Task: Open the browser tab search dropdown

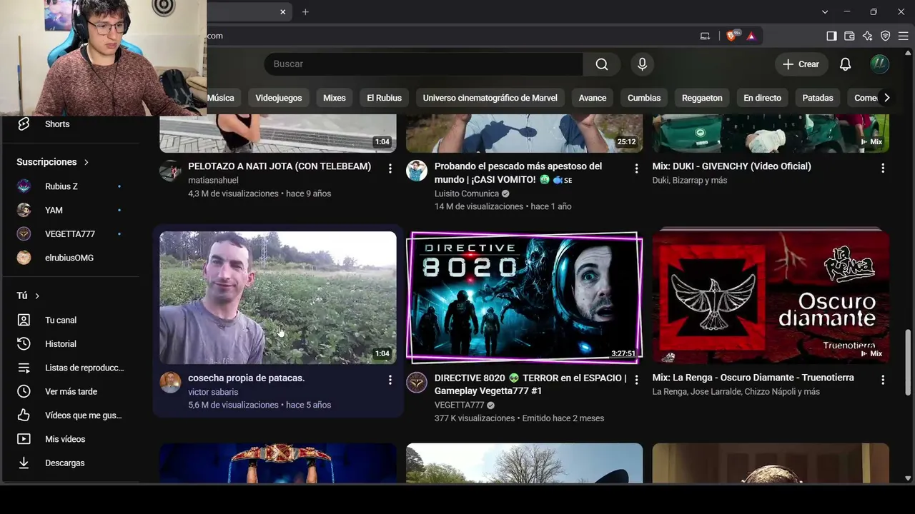Action: pos(825,12)
